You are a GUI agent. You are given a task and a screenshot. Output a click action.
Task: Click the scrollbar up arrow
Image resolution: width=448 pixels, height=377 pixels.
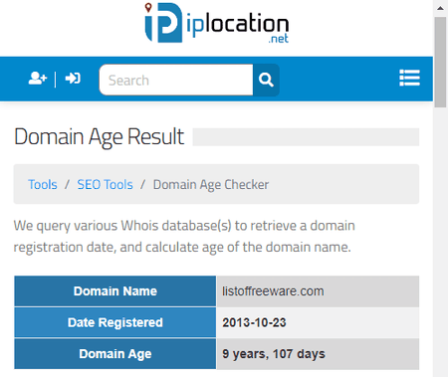point(440,8)
